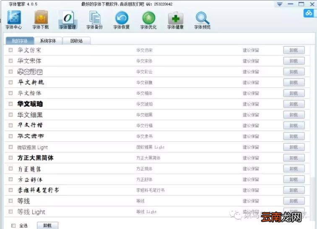Uninstall 方正姚体 with its 卸载 button
Viewport: 317px width, 229px height.
coord(294,169)
